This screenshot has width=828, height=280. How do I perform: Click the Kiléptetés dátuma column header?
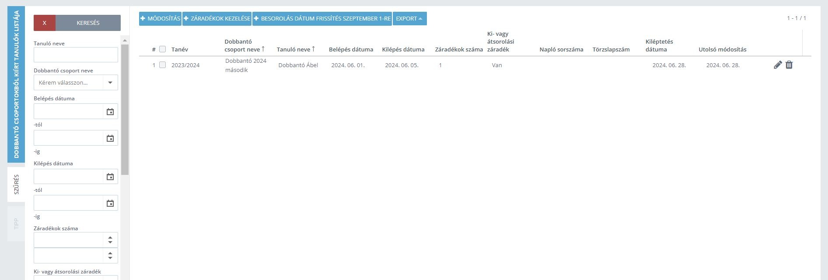tap(659, 45)
